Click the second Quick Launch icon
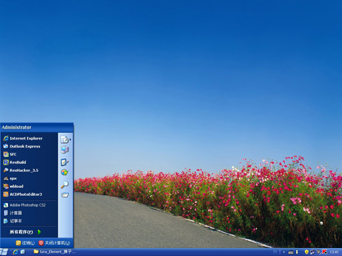 tap(23, 252)
